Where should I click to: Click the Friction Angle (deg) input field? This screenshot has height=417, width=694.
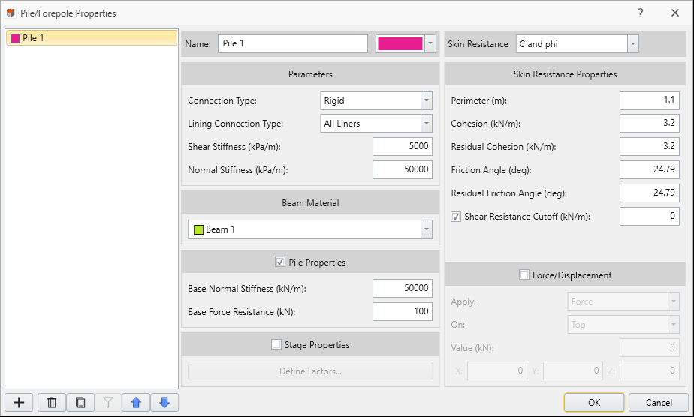click(x=649, y=170)
